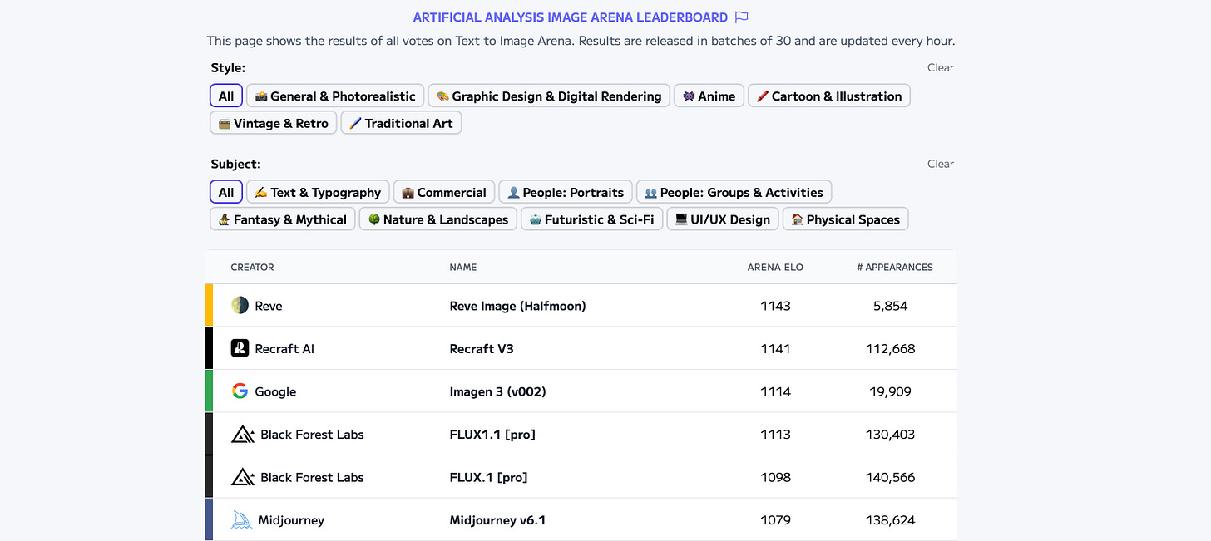The image size is (1211, 541).
Task: Pick the Fantasy & Mythical subject filter
Action: (283, 219)
